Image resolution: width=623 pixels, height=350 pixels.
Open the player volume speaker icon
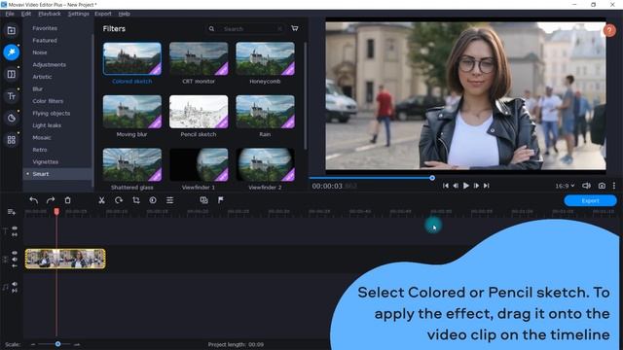coord(586,186)
